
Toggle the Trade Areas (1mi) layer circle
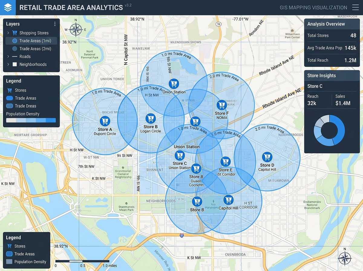click(x=15, y=41)
